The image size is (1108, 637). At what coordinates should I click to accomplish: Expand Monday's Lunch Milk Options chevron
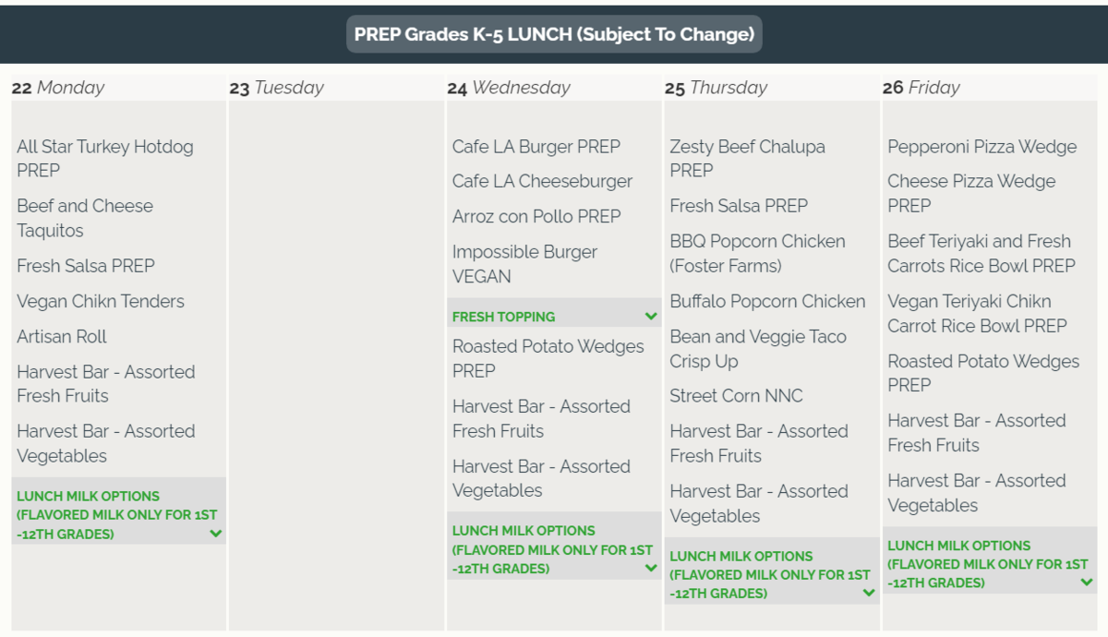click(x=215, y=534)
